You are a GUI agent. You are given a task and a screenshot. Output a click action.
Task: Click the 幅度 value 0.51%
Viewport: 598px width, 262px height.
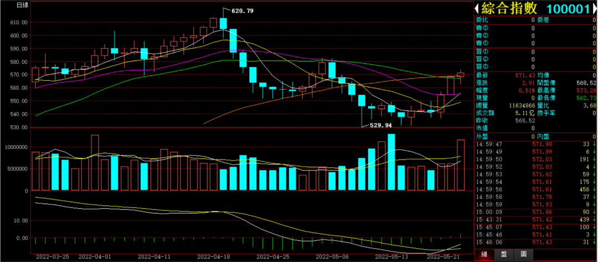(528, 90)
